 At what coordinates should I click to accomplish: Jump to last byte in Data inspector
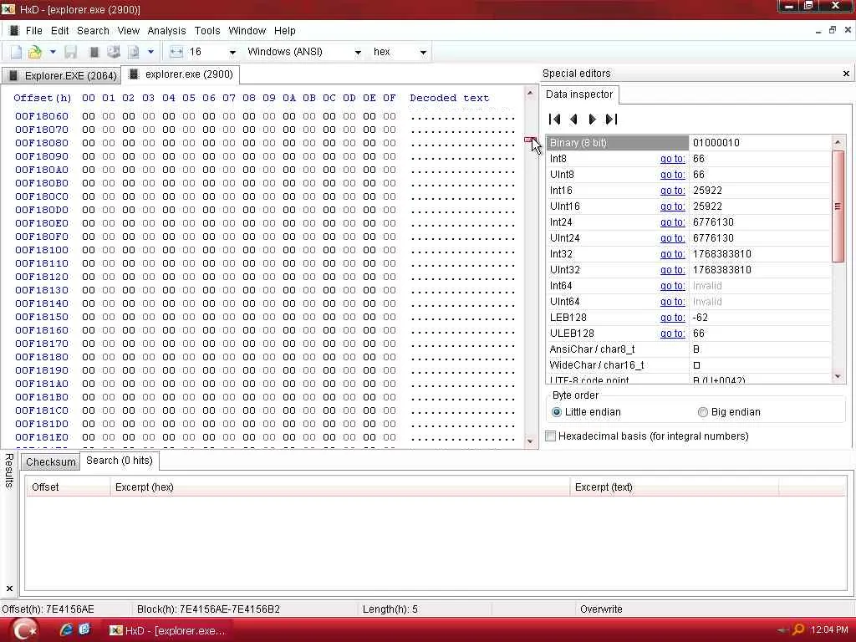(x=611, y=119)
